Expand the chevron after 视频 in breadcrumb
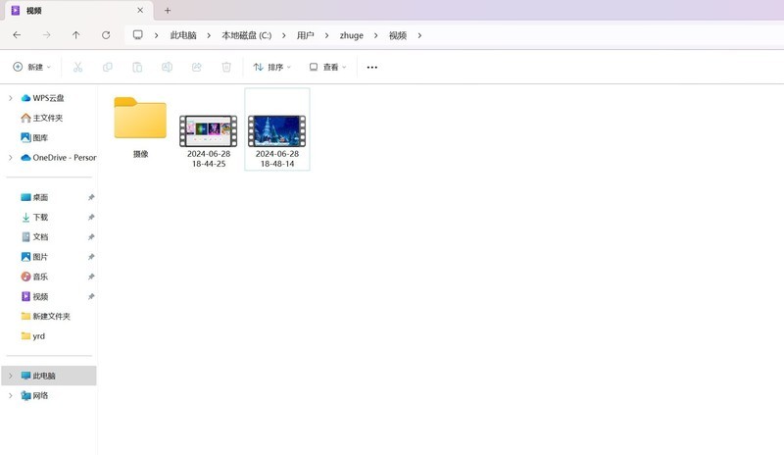Image resolution: width=784 pixels, height=455 pixels. coord(419,35)
